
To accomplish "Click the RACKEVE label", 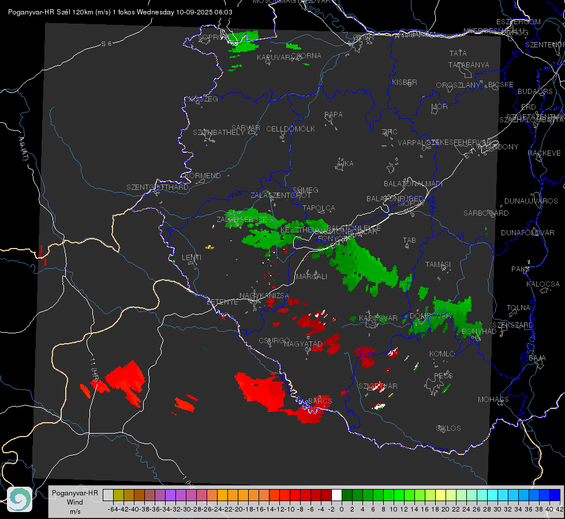I will point(544,153).
